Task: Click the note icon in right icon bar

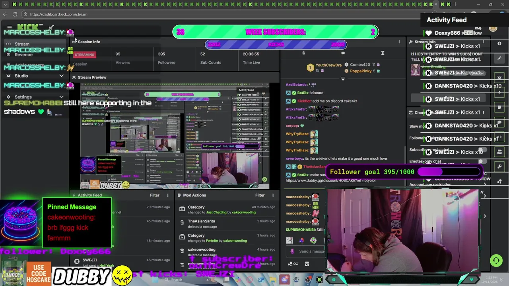Action: click(500, 108)
